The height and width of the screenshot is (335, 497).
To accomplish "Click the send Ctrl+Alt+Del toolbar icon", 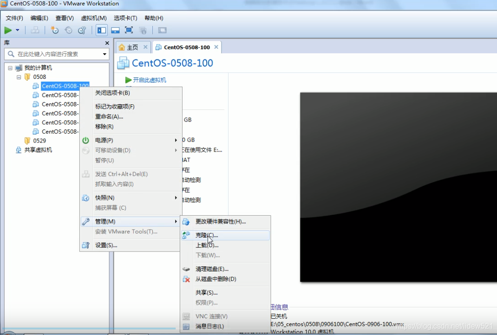I will pyautogui.click(x=35, y=31).
